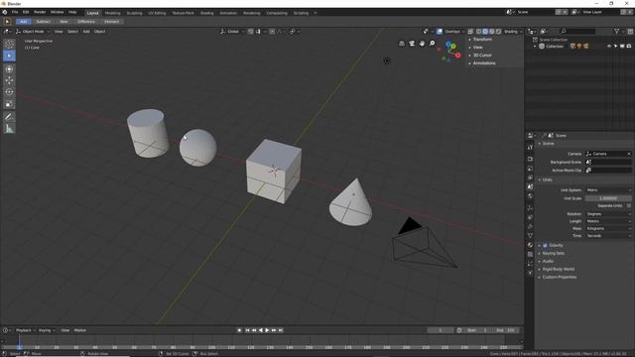Open the Shading options dropdown
Viewport: 635px width, 357px height.
tap(513, 31)
